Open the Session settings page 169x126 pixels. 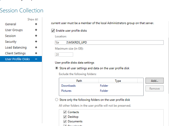(10, 36)
